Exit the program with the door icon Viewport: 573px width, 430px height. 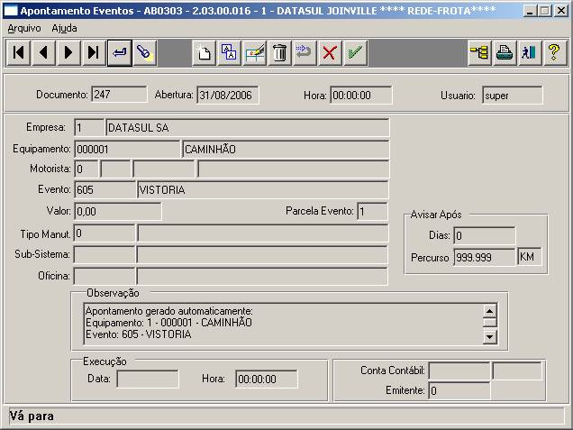click(530, 52)
